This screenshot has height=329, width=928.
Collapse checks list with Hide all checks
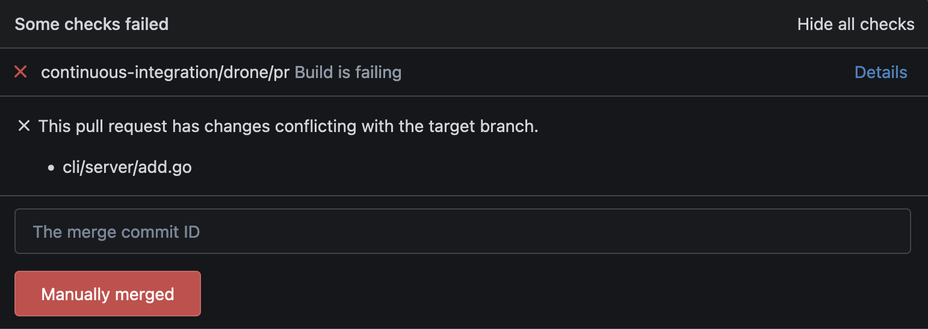pos(856,25)
